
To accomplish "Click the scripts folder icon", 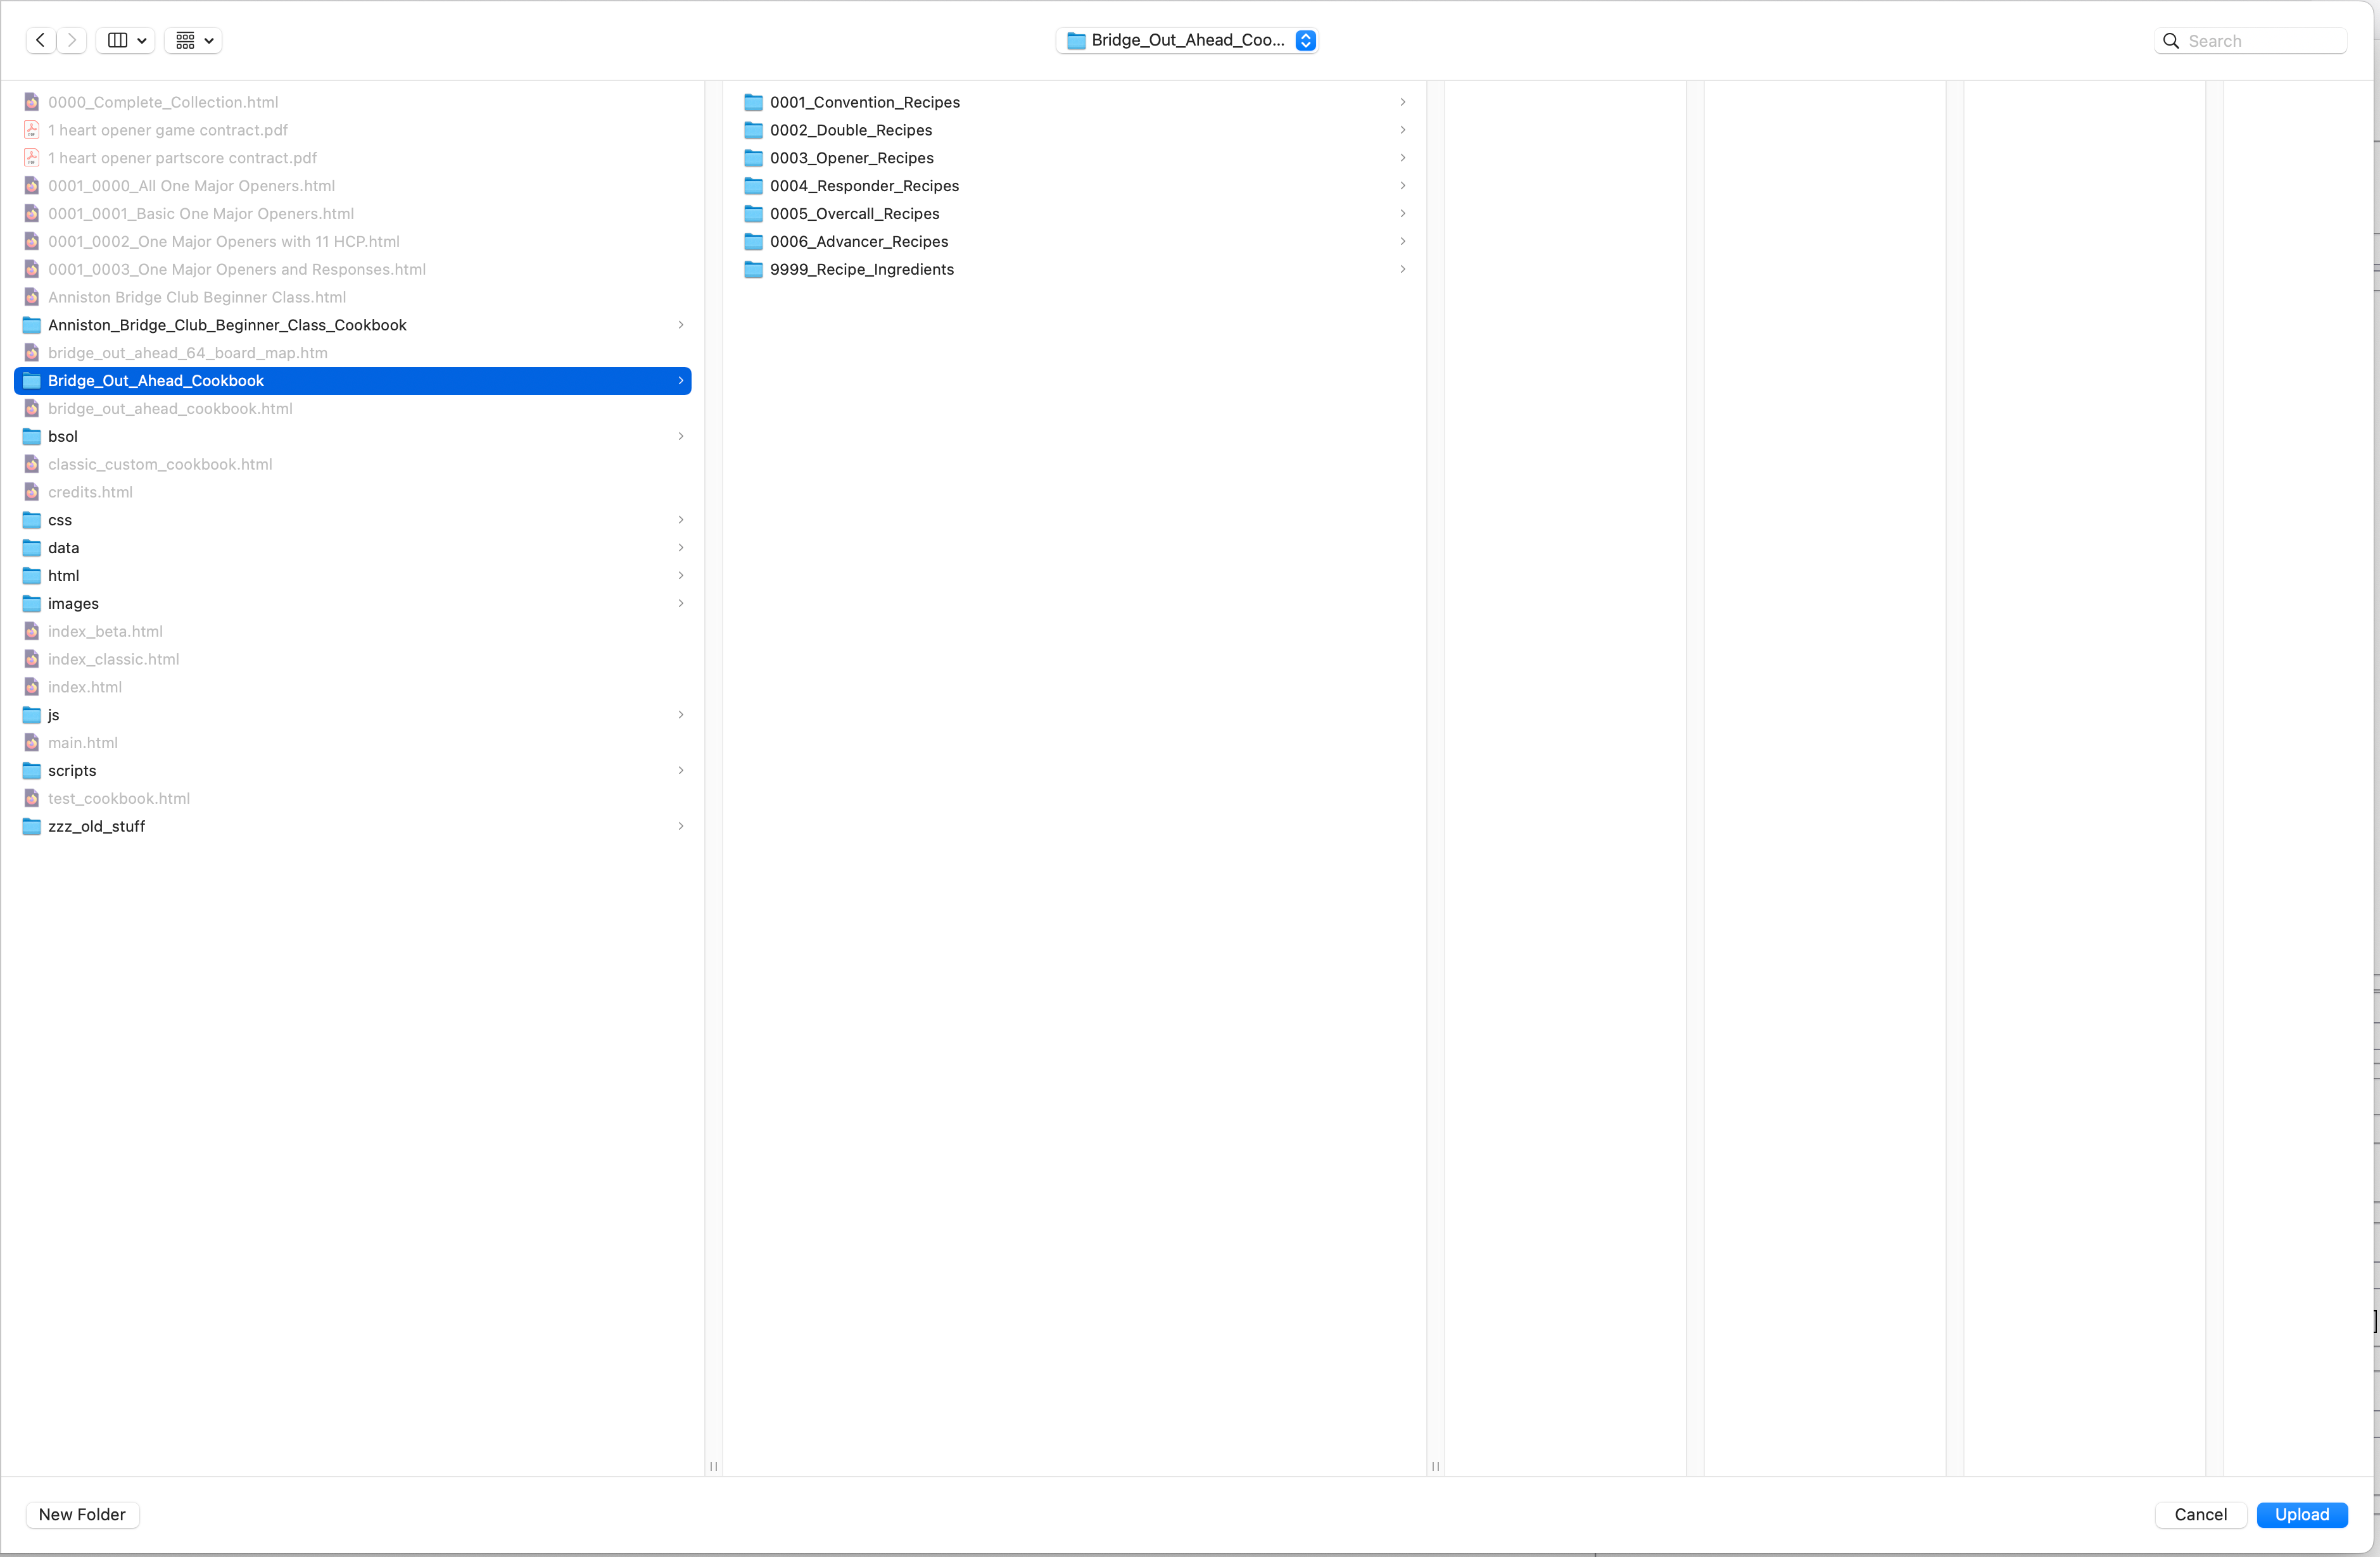I will click(x=32, y=770).
